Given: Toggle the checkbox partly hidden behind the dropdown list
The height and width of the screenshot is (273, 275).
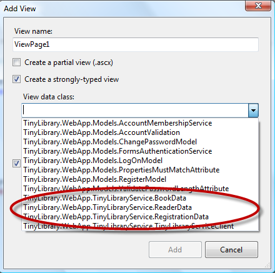Looking at the screenshot, I should (x=17, y=163).
